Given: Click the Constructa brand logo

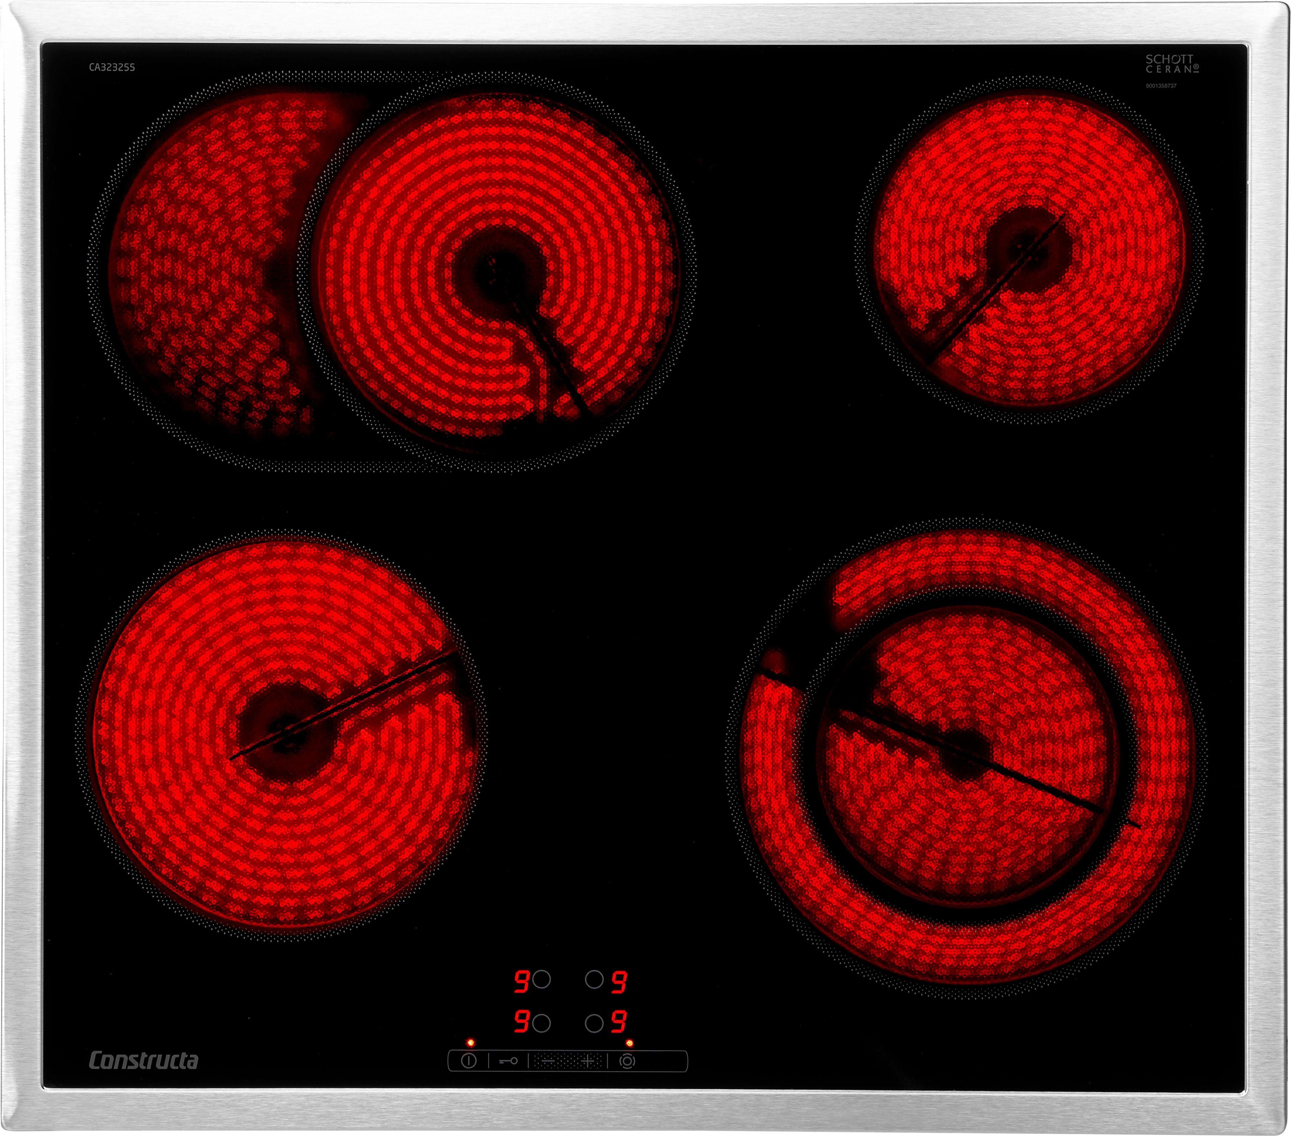Looking at the screenshot, I should pyautogui.click(x=143, y=1060).
